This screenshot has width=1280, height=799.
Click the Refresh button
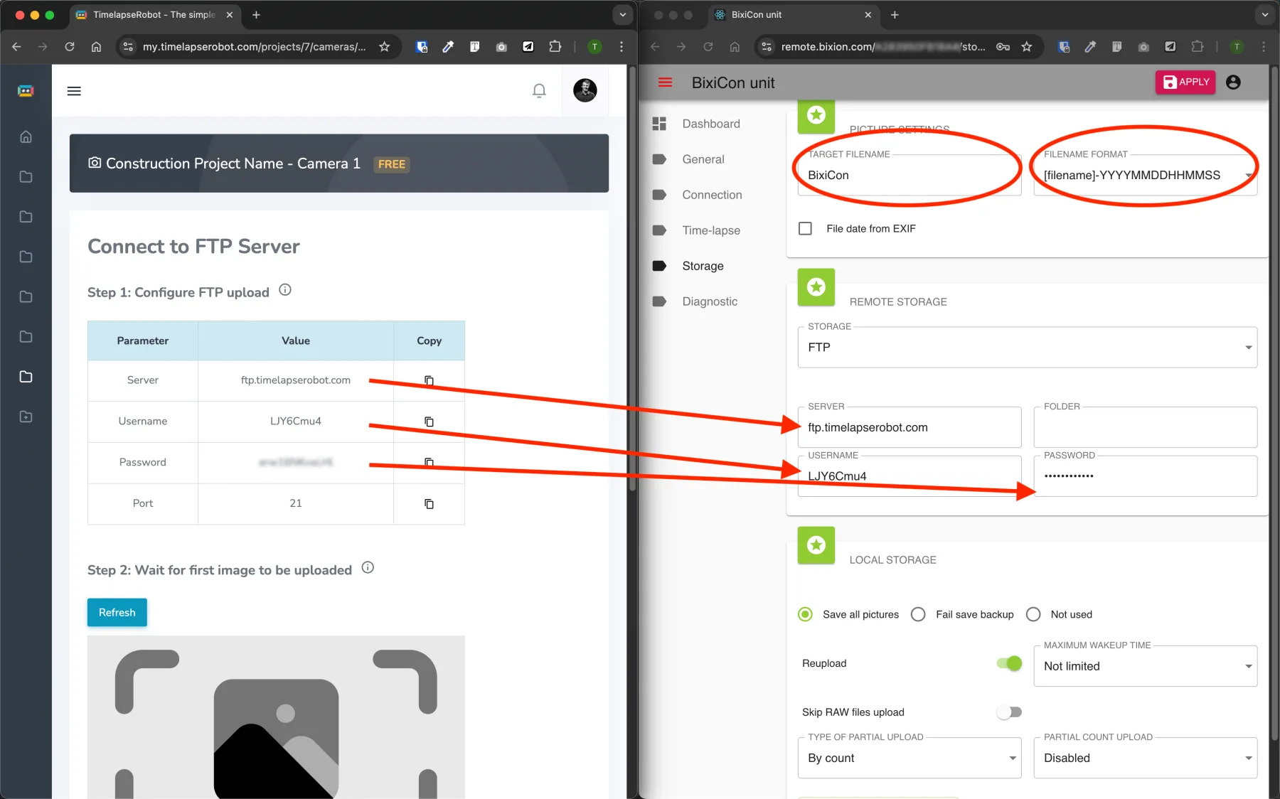click(117, 612)
